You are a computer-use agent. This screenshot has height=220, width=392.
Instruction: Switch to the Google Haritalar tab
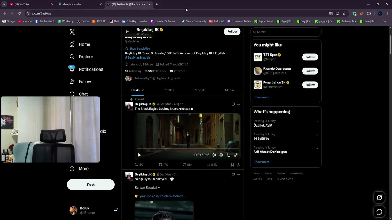pyautogui.click(x=80, y=4)
